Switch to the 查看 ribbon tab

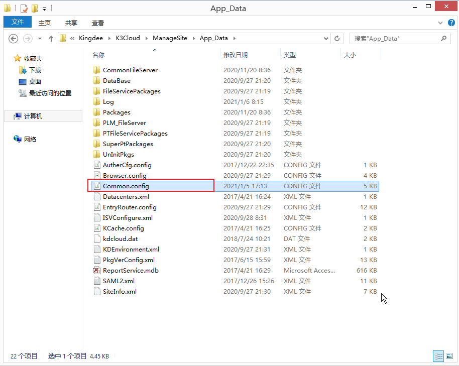point(97,23)
